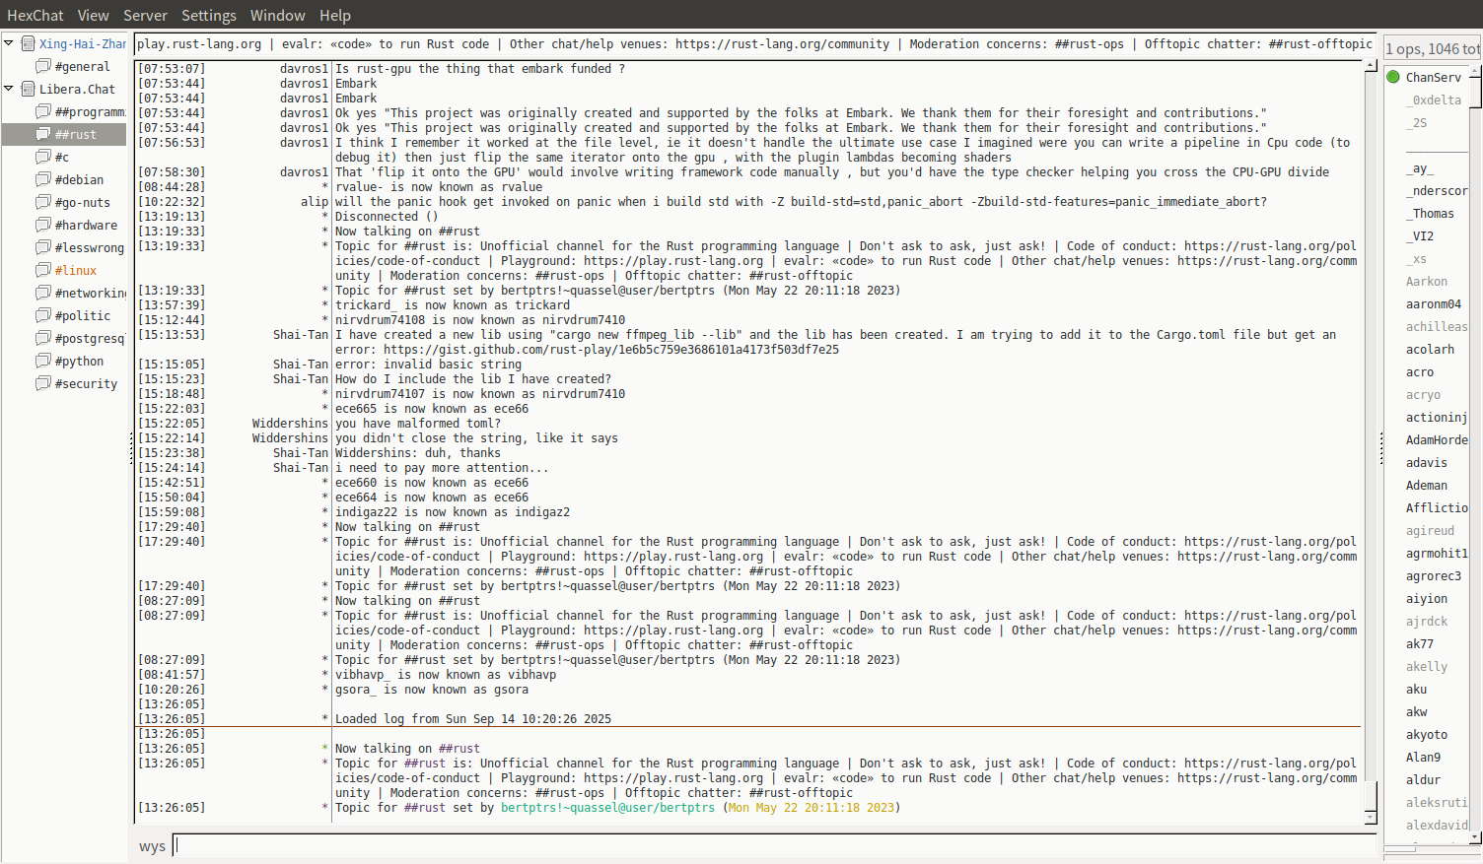Image resolution: width=1483 pixels, height=864 pixels.
Task: Select user aaronm04 in user list
Action: tap(1433, 303)
